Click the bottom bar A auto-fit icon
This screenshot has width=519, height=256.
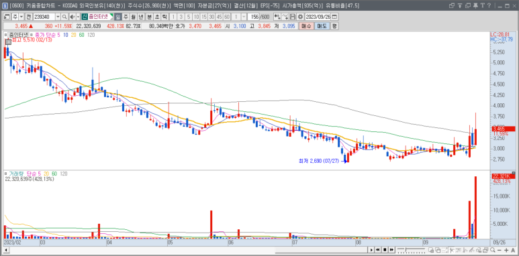[x=513, y=250]
